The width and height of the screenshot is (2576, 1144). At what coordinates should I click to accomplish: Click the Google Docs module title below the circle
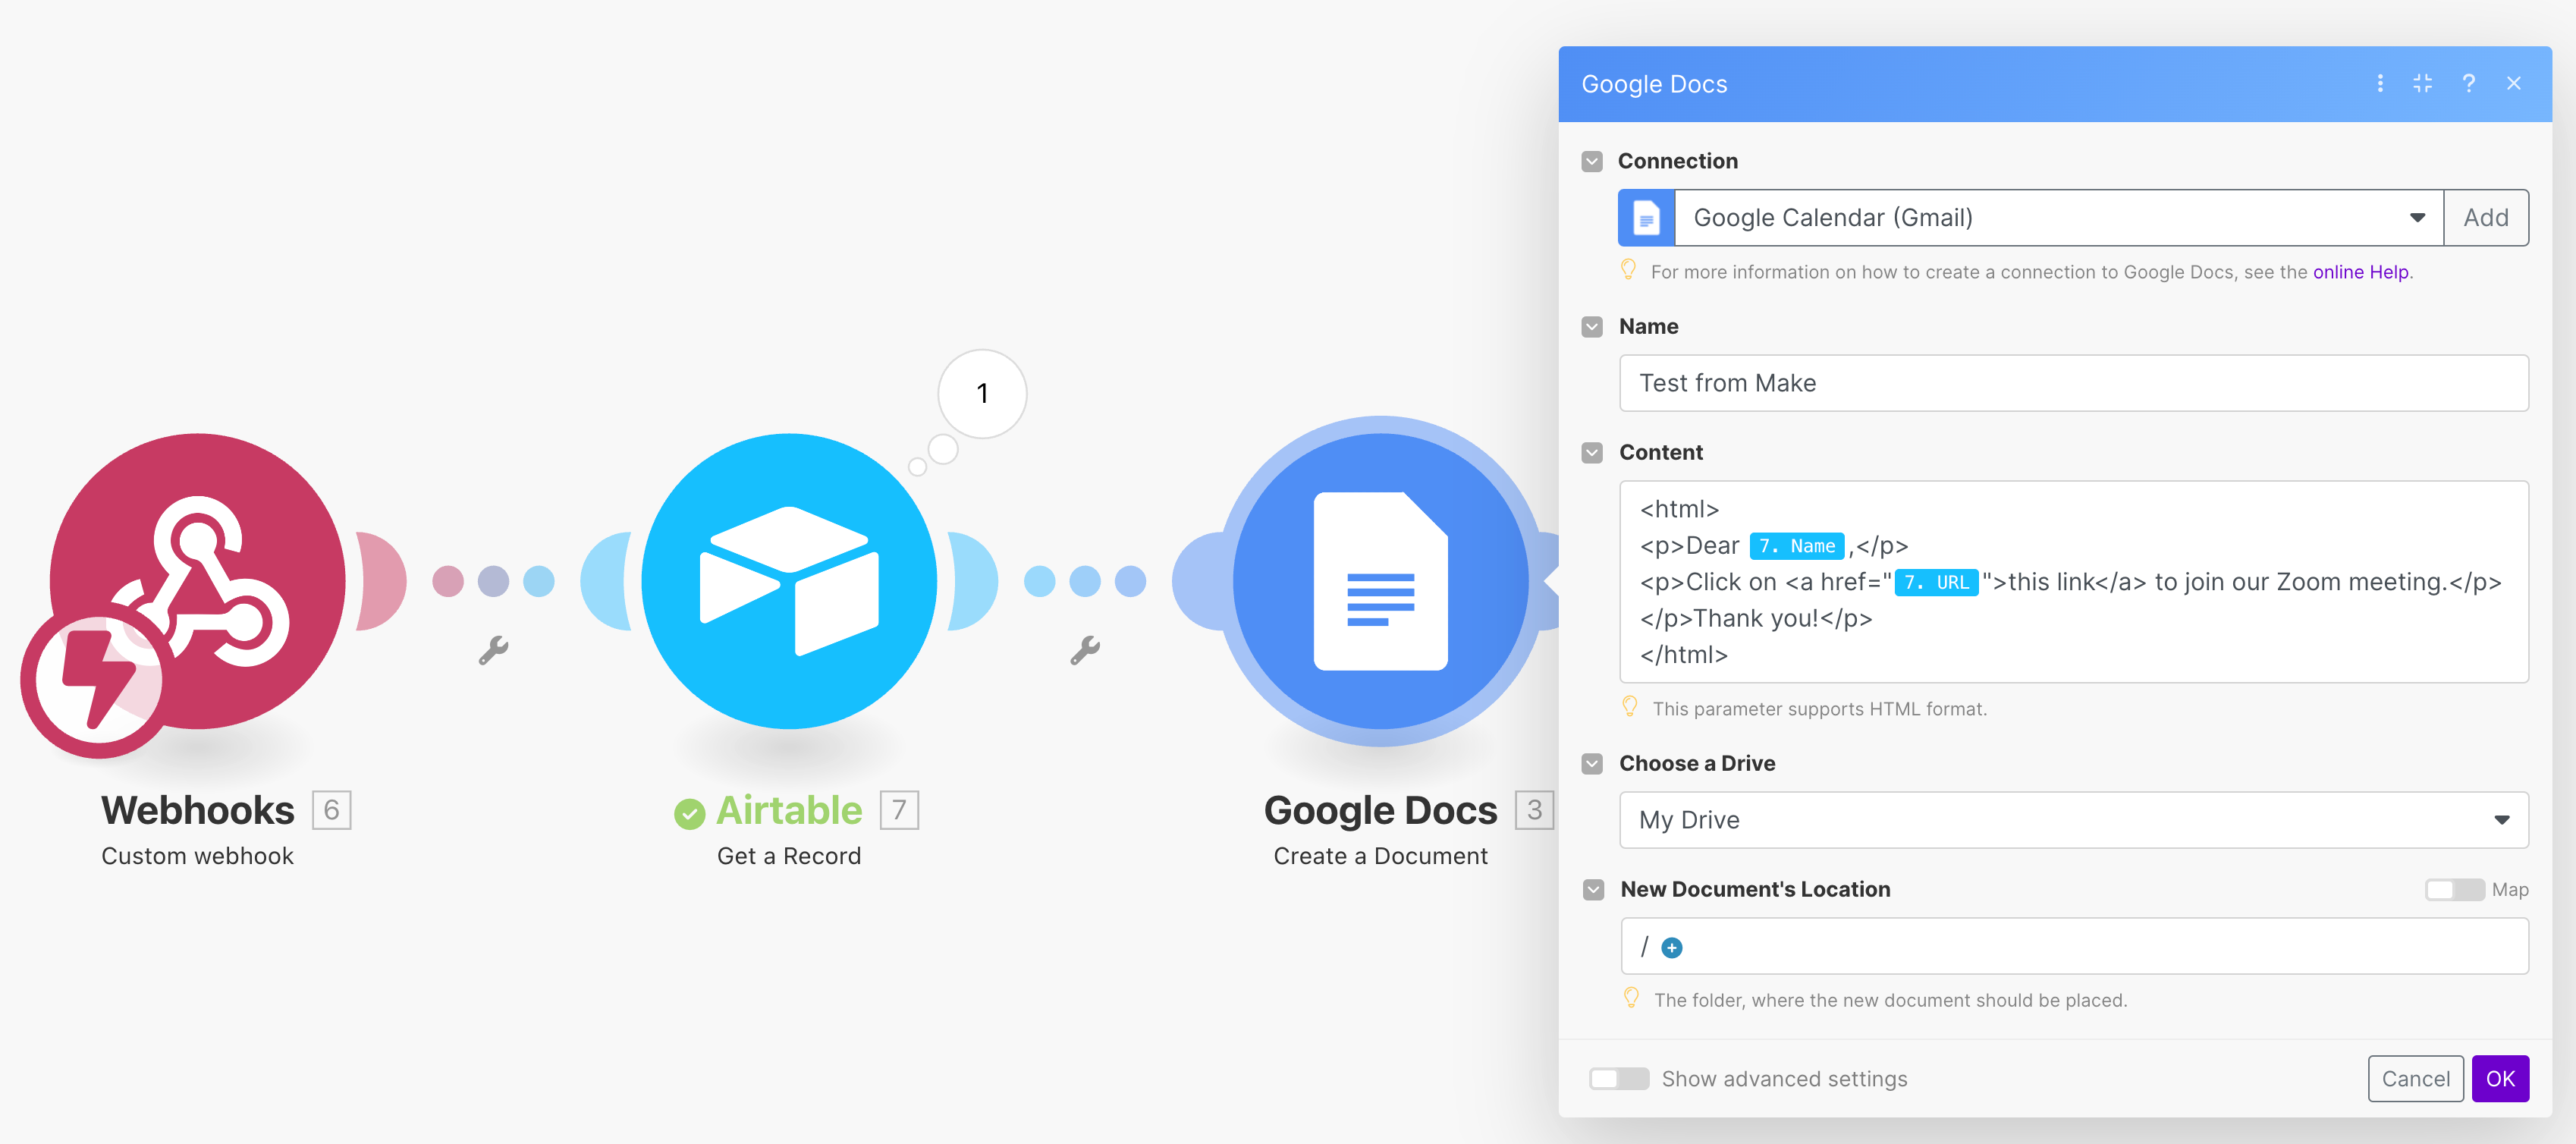[x=1380, y=810]
